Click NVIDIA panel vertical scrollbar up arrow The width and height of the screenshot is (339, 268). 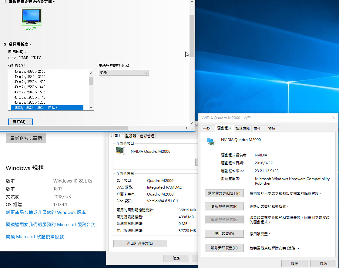[x=192, y=2]
